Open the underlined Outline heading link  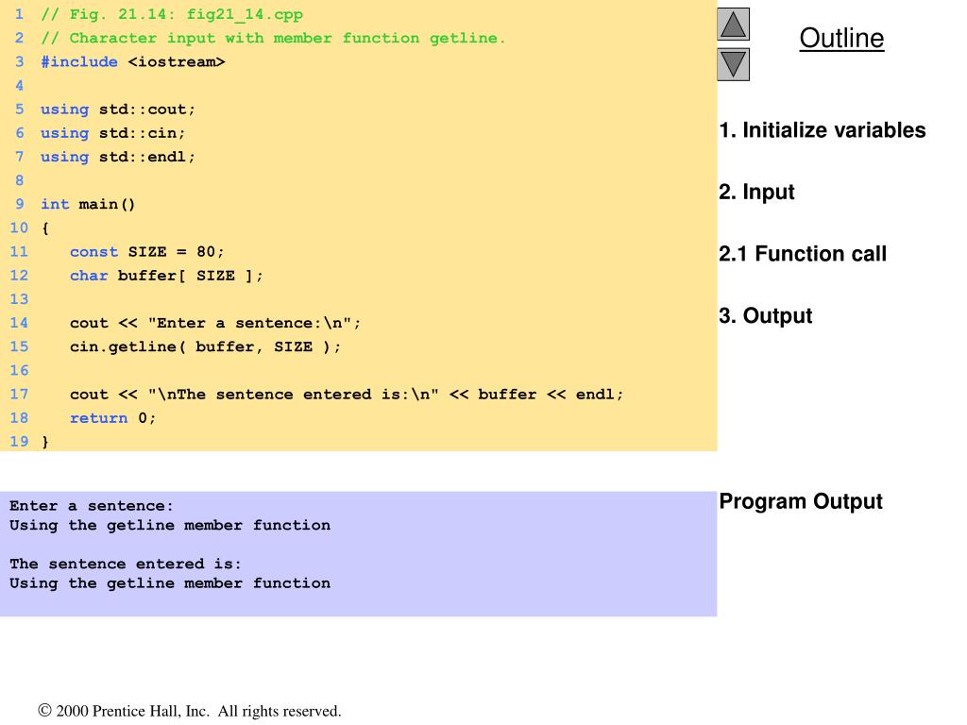coord(841,38)
